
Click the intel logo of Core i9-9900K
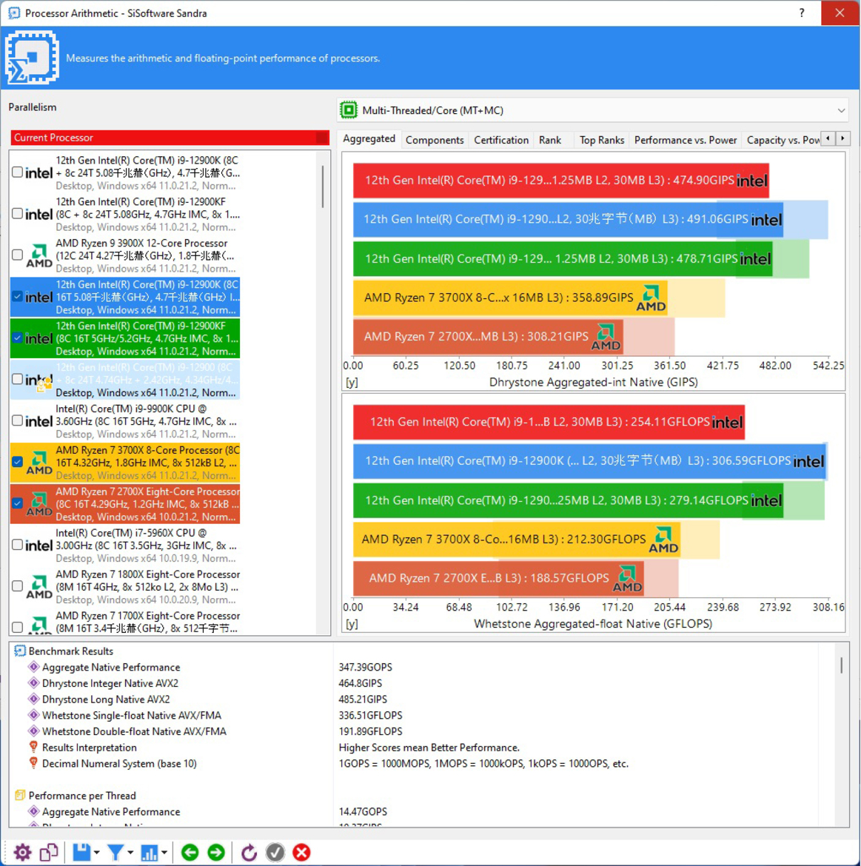(38, 421)
